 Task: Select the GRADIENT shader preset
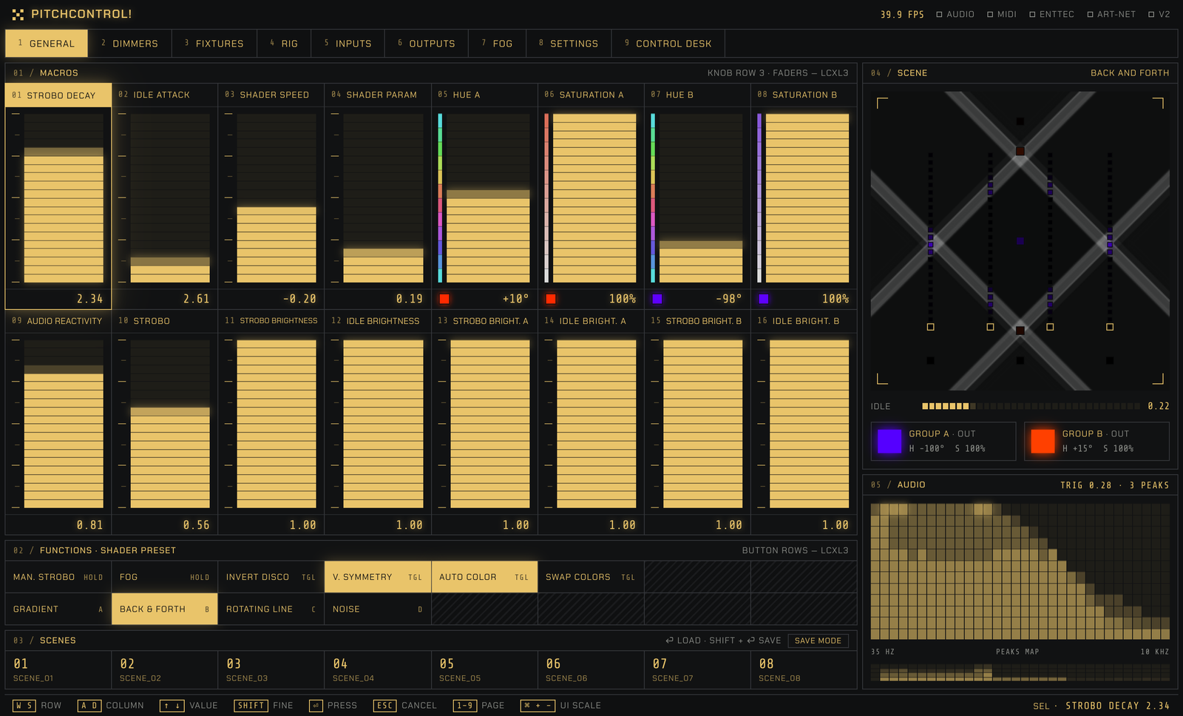point(58,609)
